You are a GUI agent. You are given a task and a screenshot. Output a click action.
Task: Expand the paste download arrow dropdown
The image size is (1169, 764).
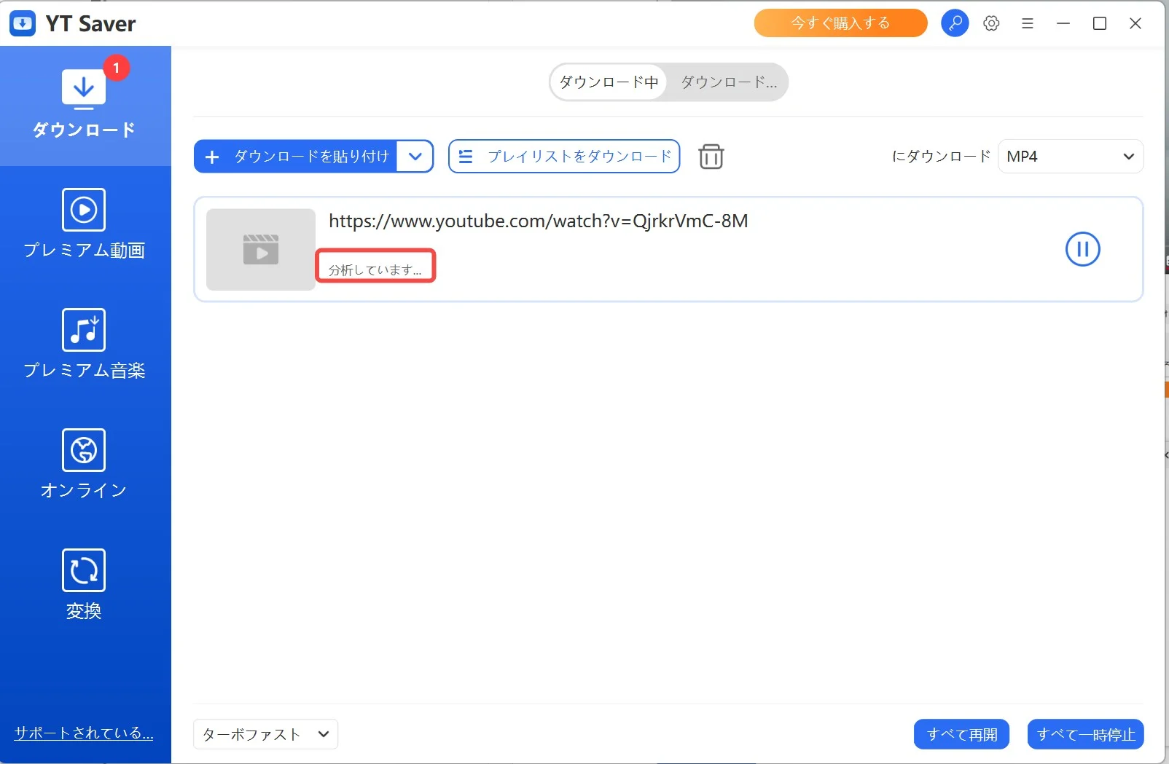[415, 157]
